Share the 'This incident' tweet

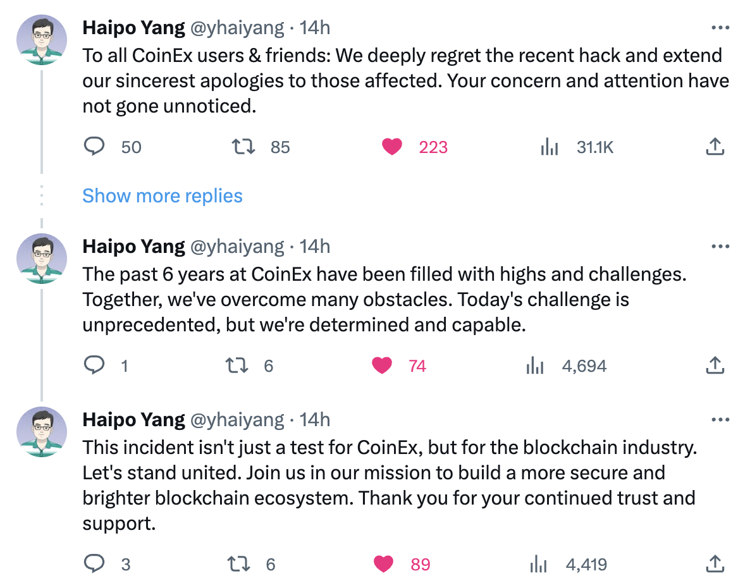[x=715, y=564]
